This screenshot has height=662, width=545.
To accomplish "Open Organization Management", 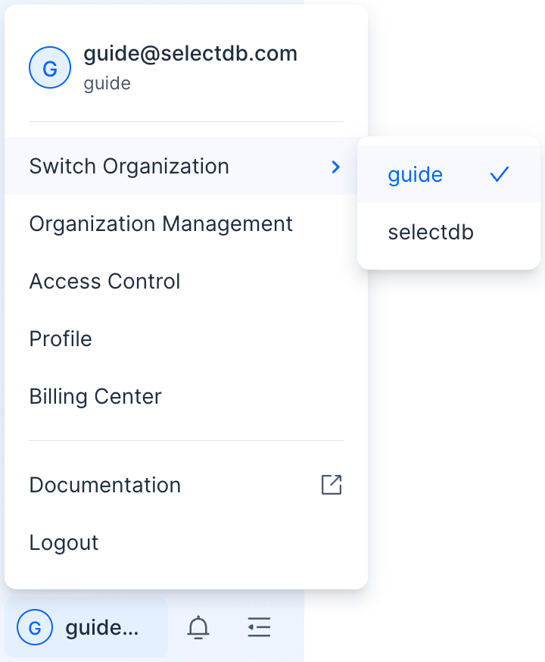I will tap(160, 224).
